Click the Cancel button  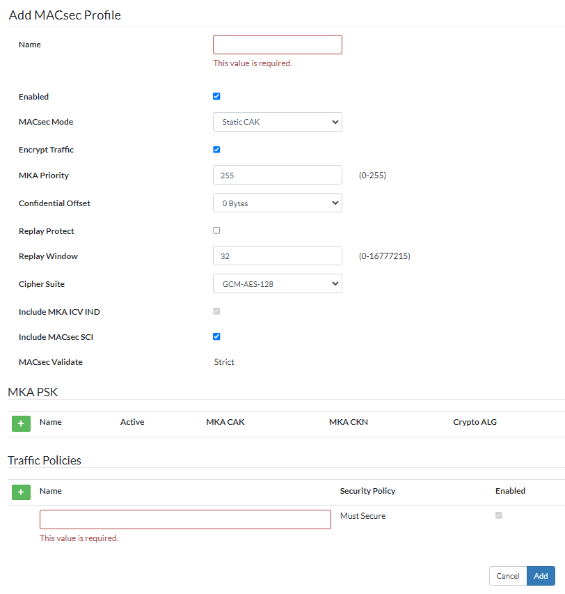(507, 576)
